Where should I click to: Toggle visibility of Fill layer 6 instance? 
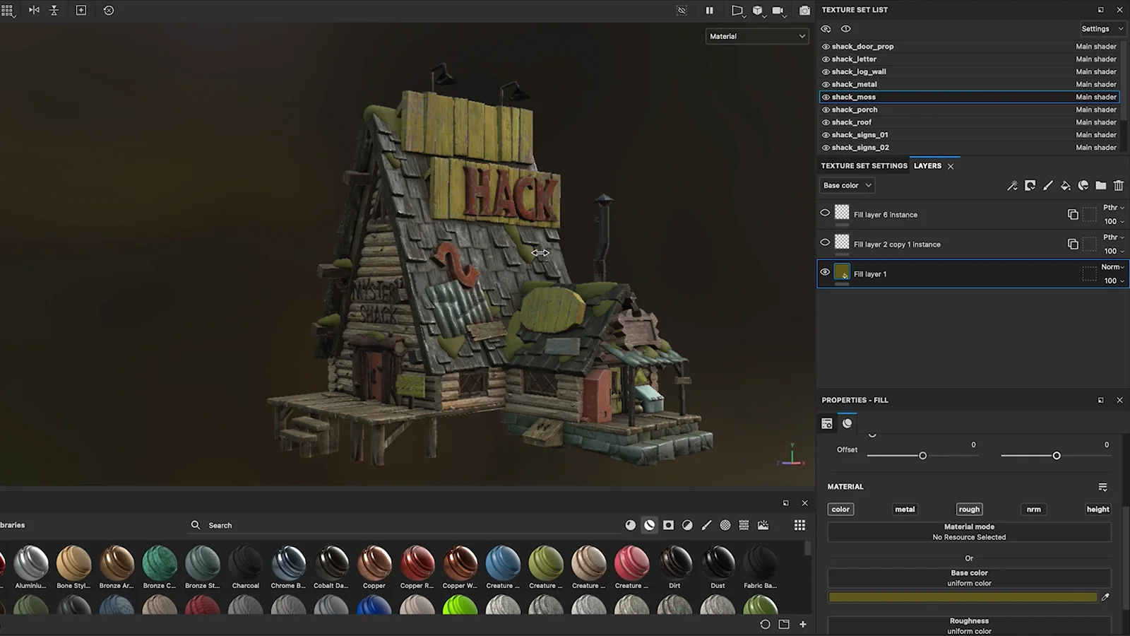[824, 213]
